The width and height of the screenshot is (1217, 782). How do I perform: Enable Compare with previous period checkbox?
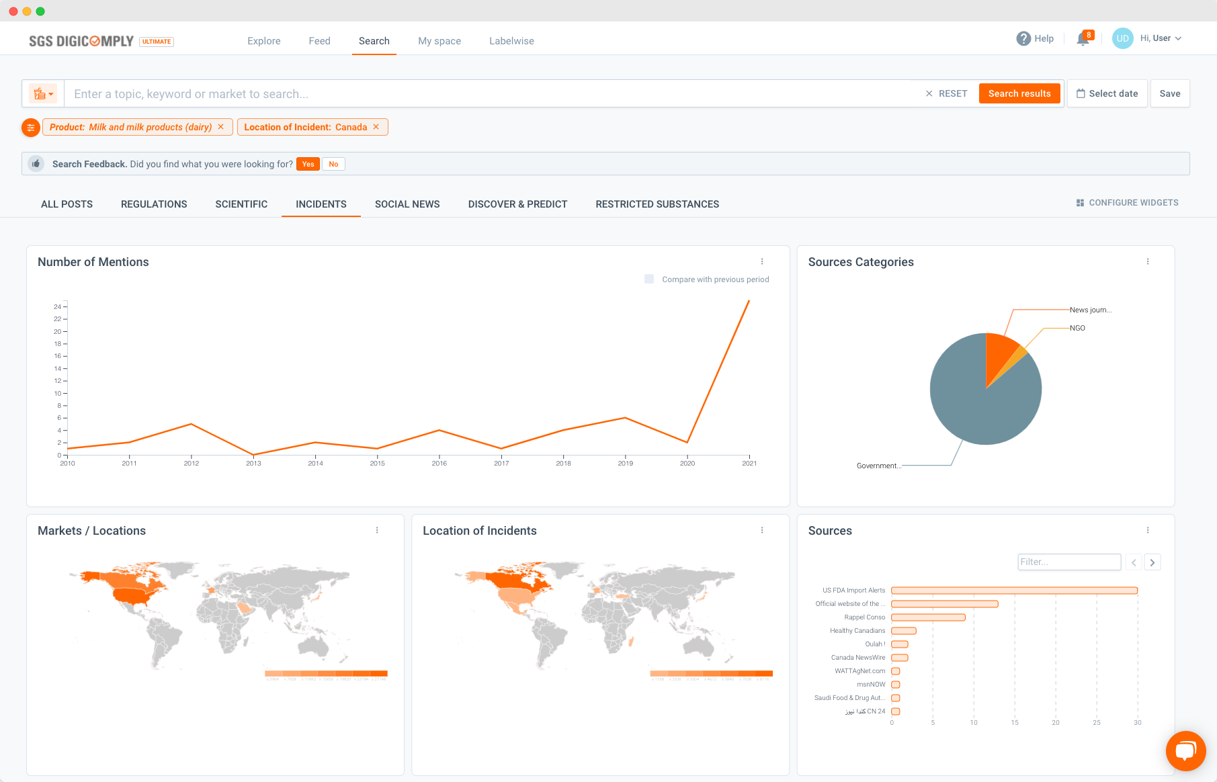649,279
